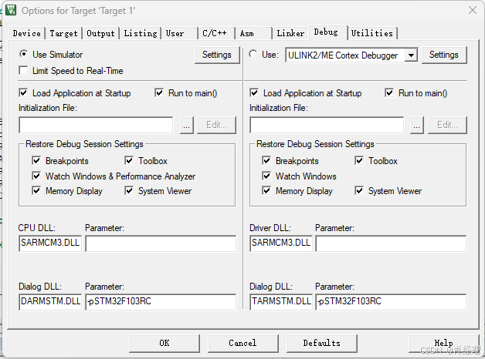
Task: Select the Debug tab
Action: coord(327,32)
